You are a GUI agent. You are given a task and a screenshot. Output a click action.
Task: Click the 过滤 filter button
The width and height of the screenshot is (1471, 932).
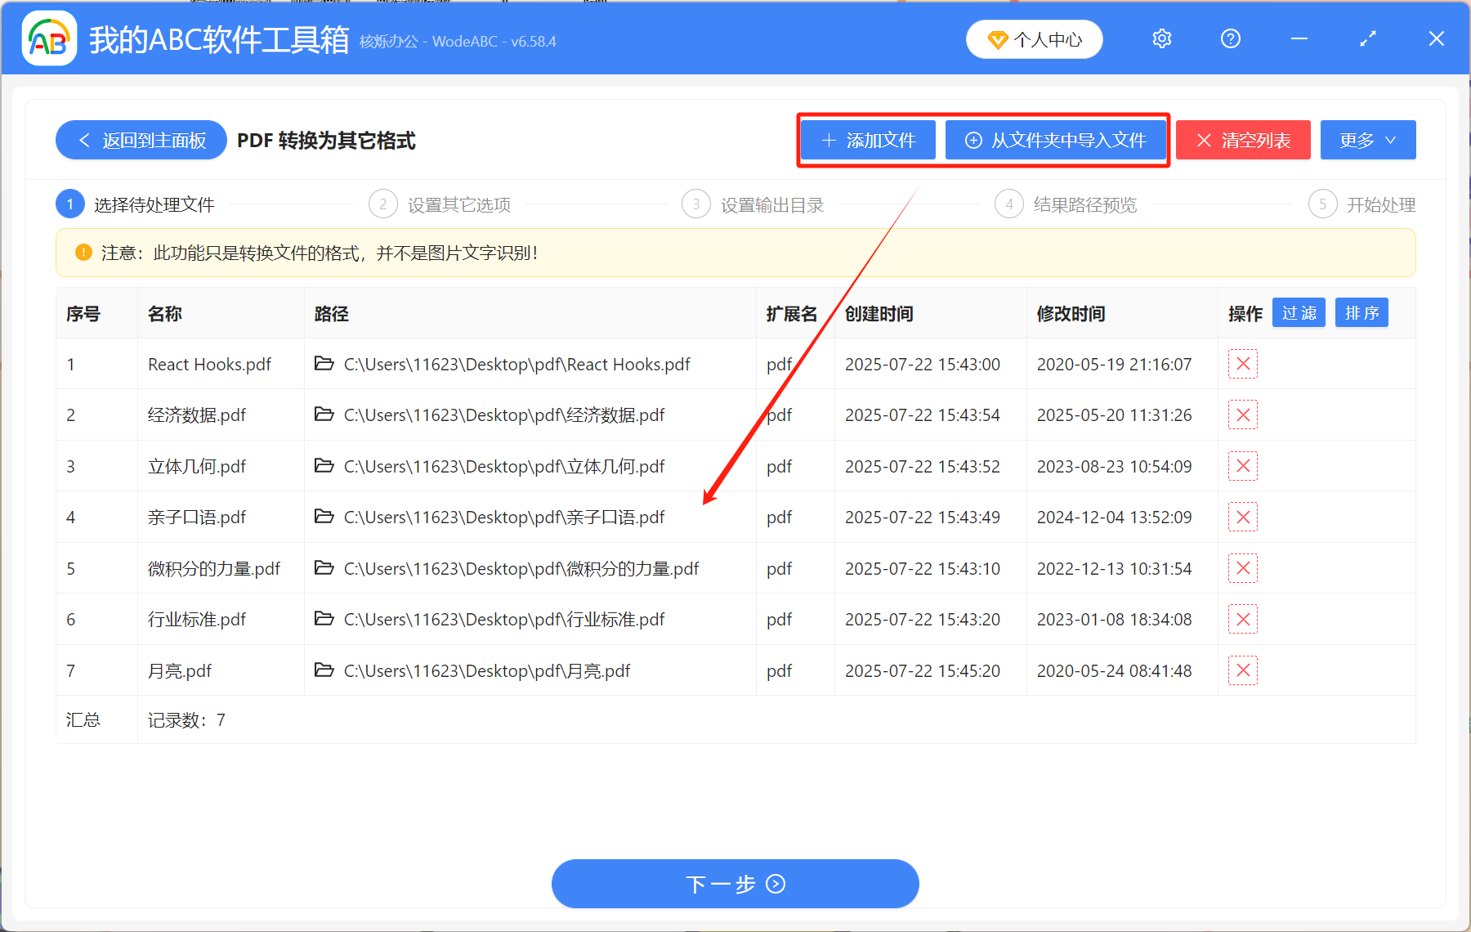coord(1299,312)
